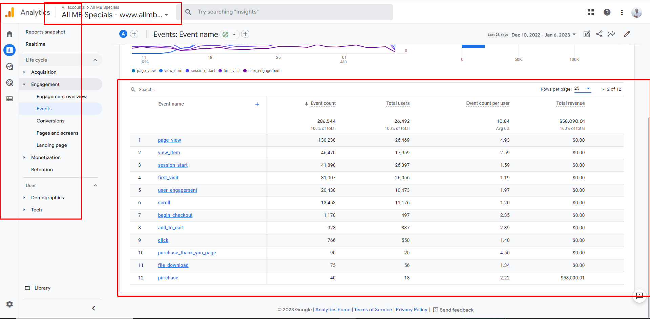Open the Advertising section
This screenshot has height=319, width=650.
9,83
